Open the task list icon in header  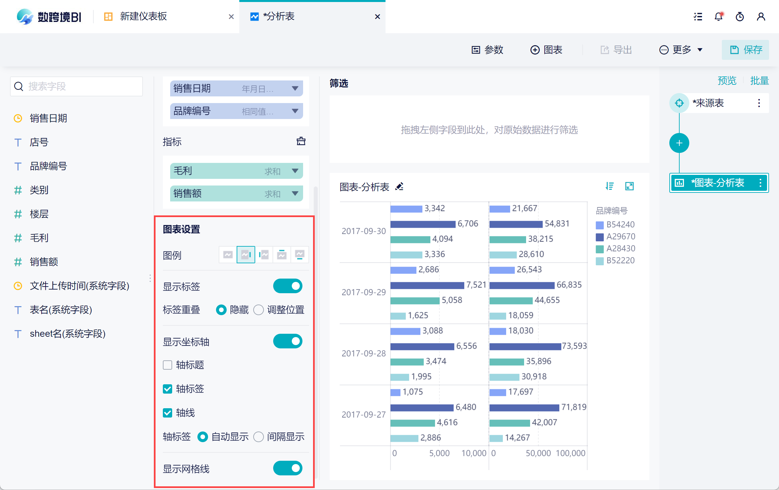click(698, 17)
